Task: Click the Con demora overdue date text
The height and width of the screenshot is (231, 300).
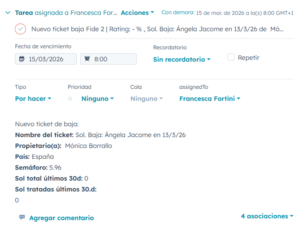Action: (x=227, y=13)
